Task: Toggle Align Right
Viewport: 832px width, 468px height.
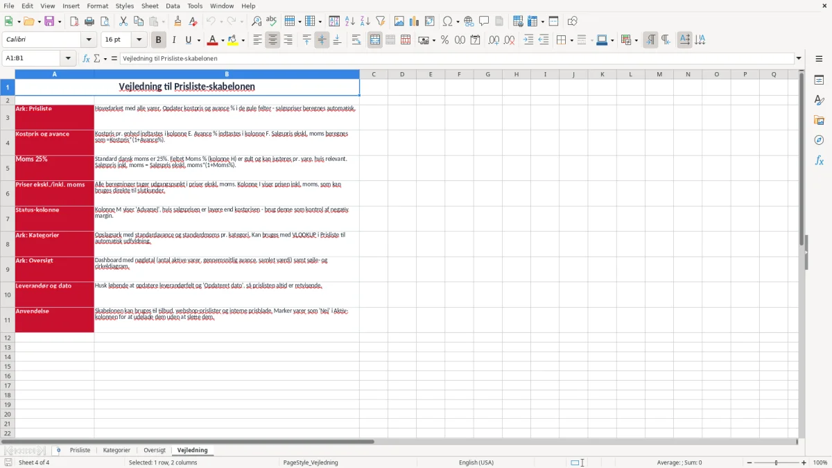Action: (288, 40)
